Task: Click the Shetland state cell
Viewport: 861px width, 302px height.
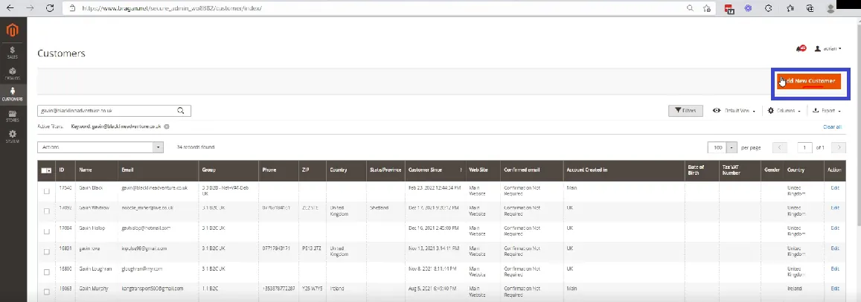Action: tap(379, 208)
